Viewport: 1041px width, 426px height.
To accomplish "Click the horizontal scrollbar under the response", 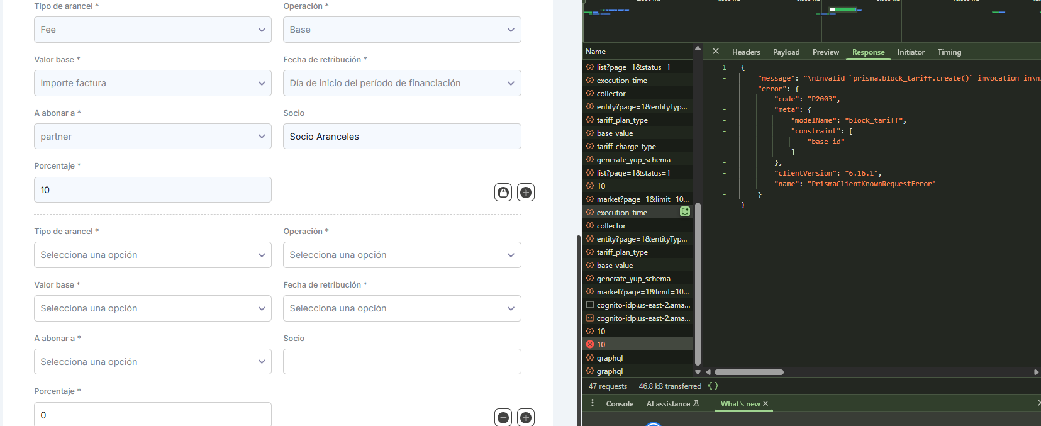I will coord(749,372).
